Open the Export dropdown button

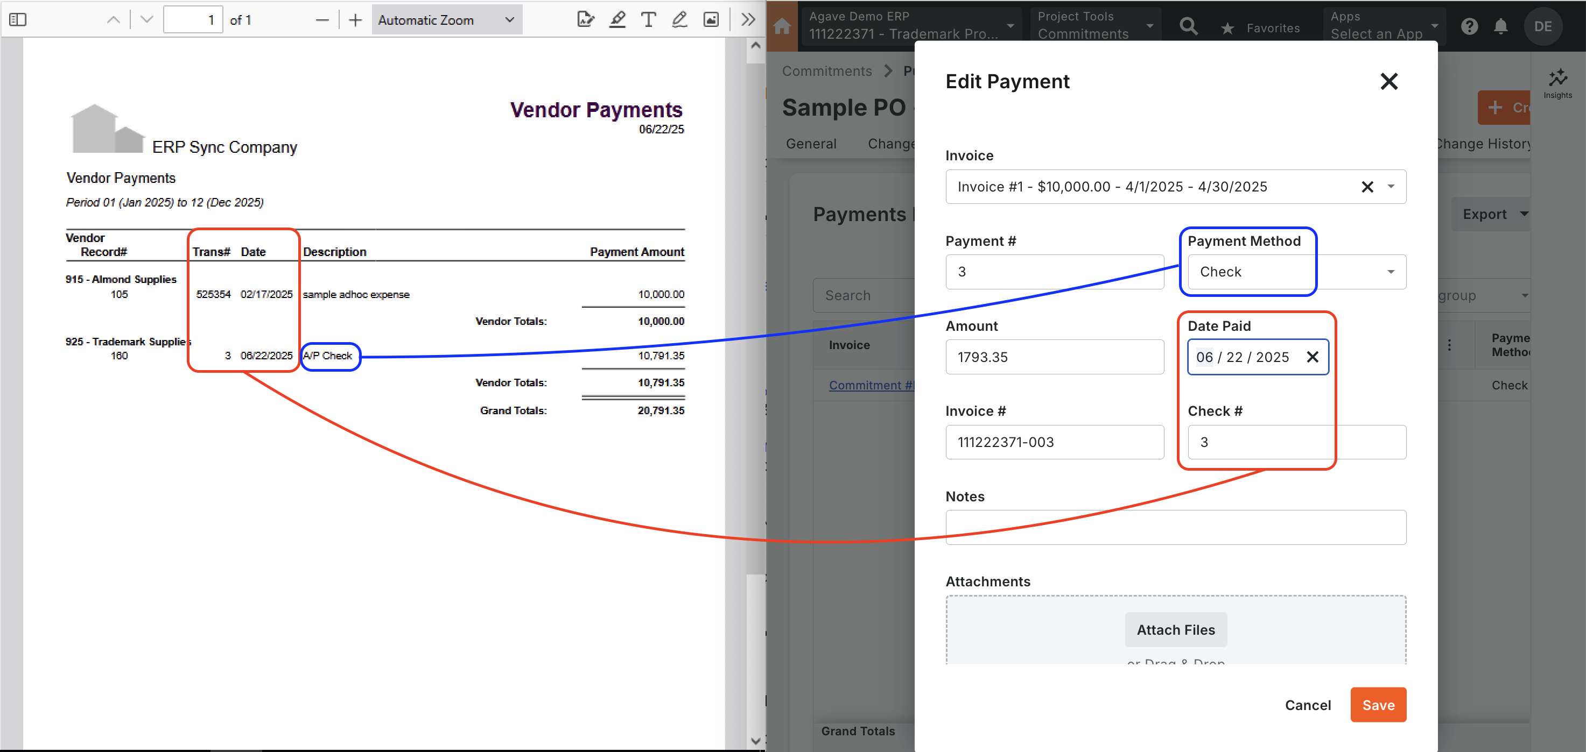pos(1491,214)
